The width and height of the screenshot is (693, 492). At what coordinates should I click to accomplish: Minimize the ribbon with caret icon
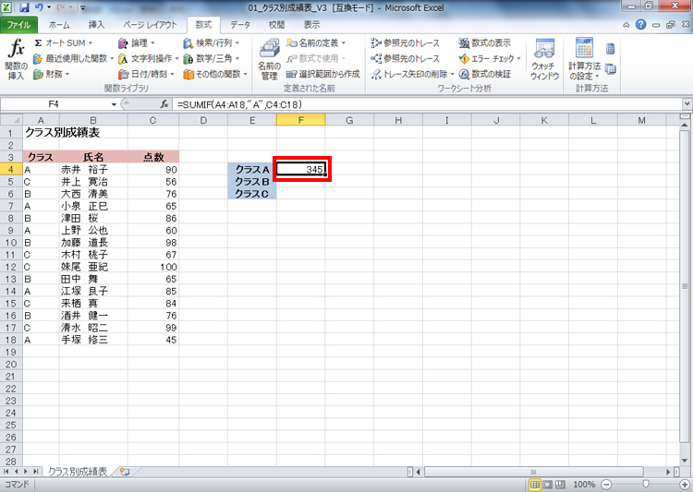coord(626,25)
